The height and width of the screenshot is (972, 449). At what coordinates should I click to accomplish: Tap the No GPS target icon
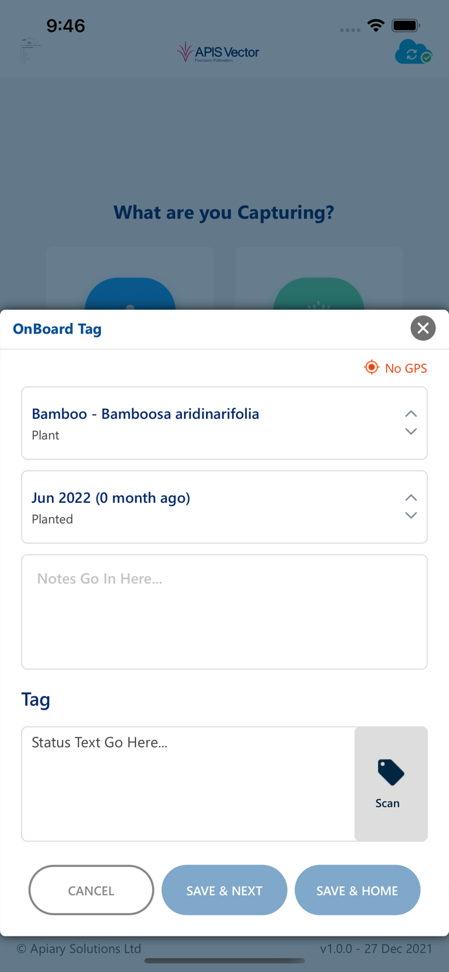[371, 367]
